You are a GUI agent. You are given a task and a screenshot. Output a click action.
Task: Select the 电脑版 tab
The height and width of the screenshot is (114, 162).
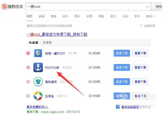point(34,42)
